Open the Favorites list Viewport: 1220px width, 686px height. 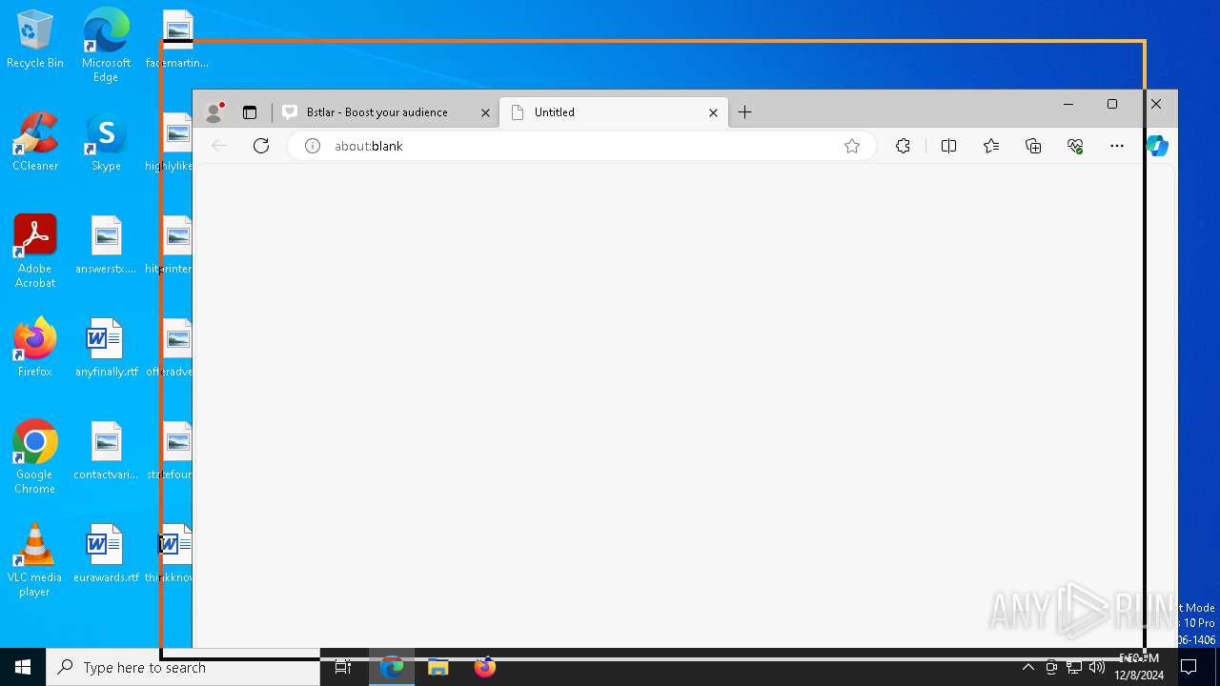[x=991, y=146]
